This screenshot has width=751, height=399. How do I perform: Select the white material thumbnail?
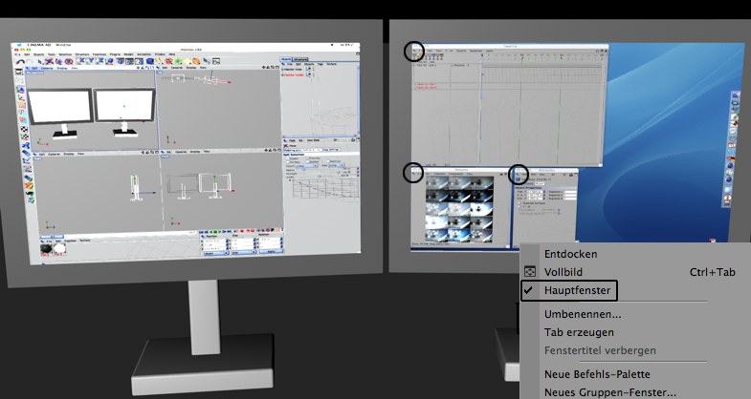[60, 248]
